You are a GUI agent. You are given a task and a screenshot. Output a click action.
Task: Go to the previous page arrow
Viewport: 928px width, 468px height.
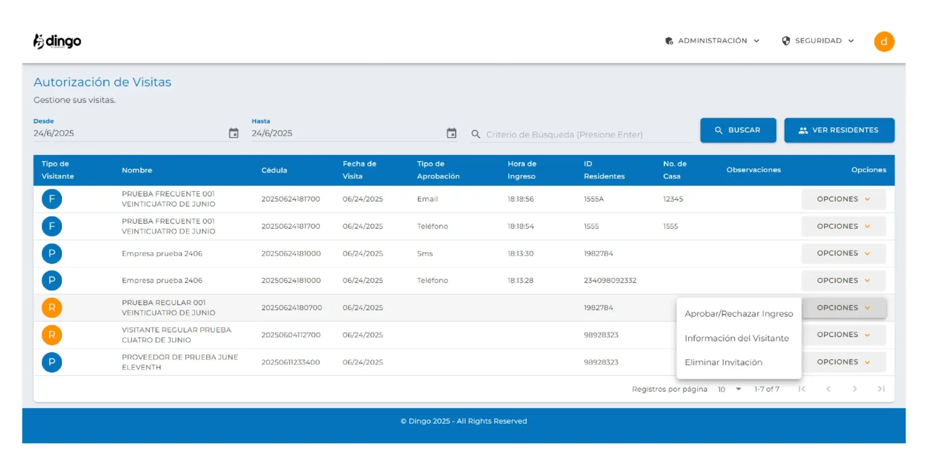click(828, 389)
